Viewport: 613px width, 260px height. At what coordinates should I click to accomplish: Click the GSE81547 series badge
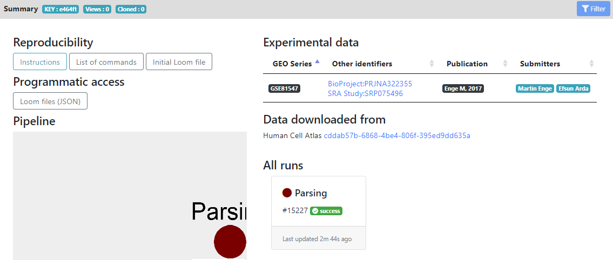pos(284,89)
